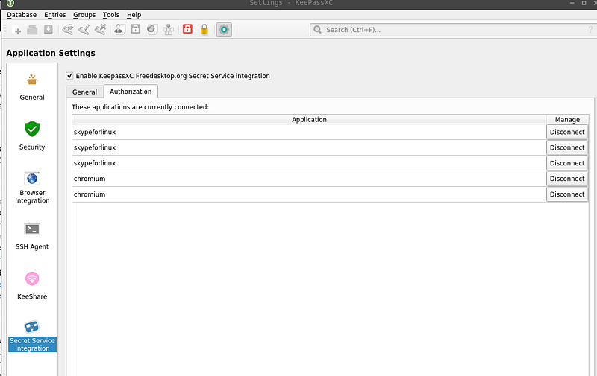Click the Manage column header

coord(567,119)
